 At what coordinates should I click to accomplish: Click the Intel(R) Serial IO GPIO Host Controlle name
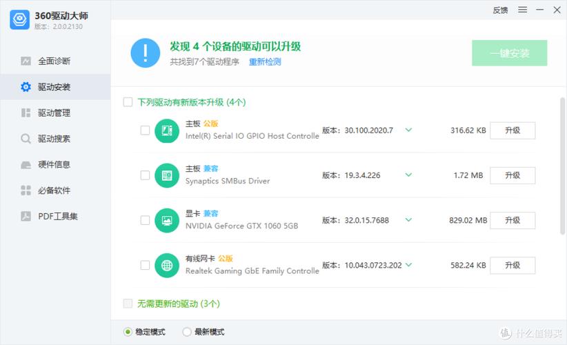pos(252,136)
